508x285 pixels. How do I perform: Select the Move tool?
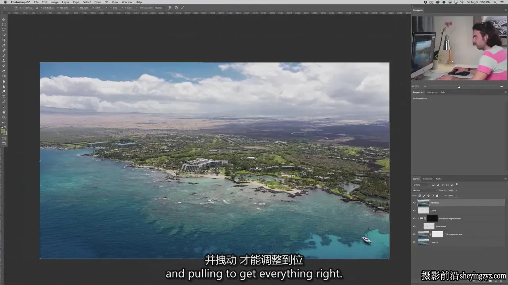click(4, 19)
